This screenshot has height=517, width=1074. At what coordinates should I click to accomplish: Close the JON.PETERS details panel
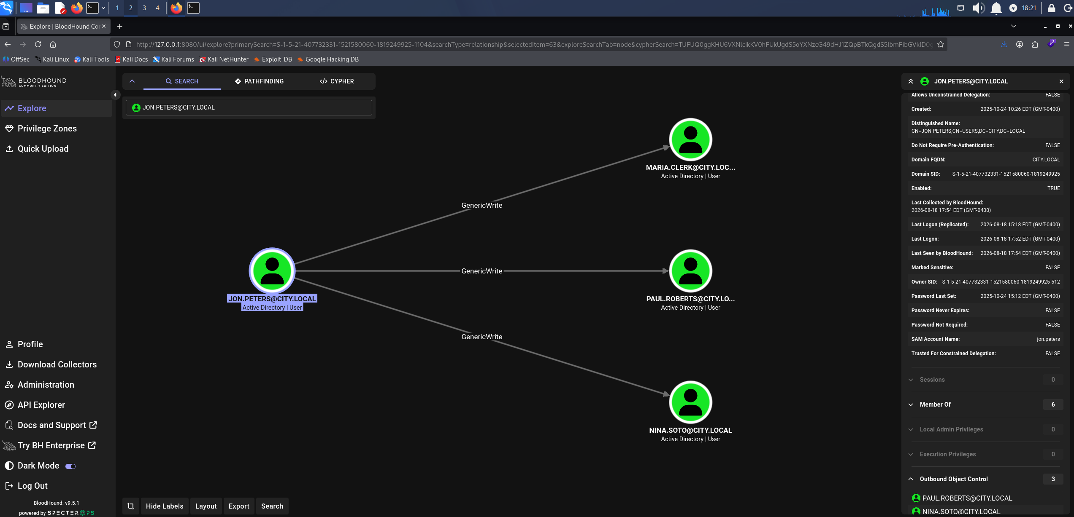(x=1061, y=81)
